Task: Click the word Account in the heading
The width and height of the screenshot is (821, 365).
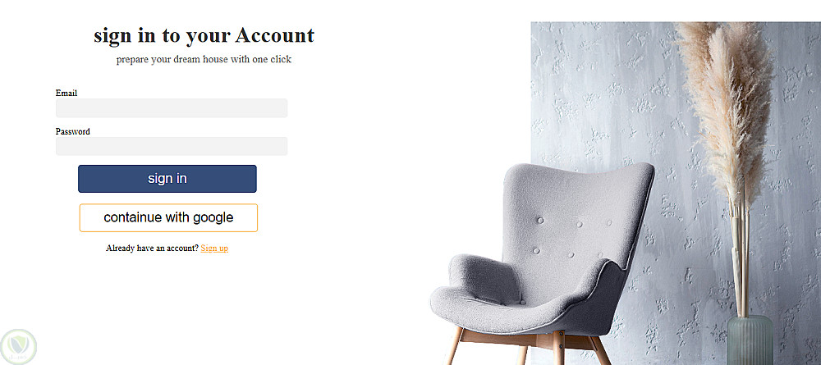Action: [275, 35]
